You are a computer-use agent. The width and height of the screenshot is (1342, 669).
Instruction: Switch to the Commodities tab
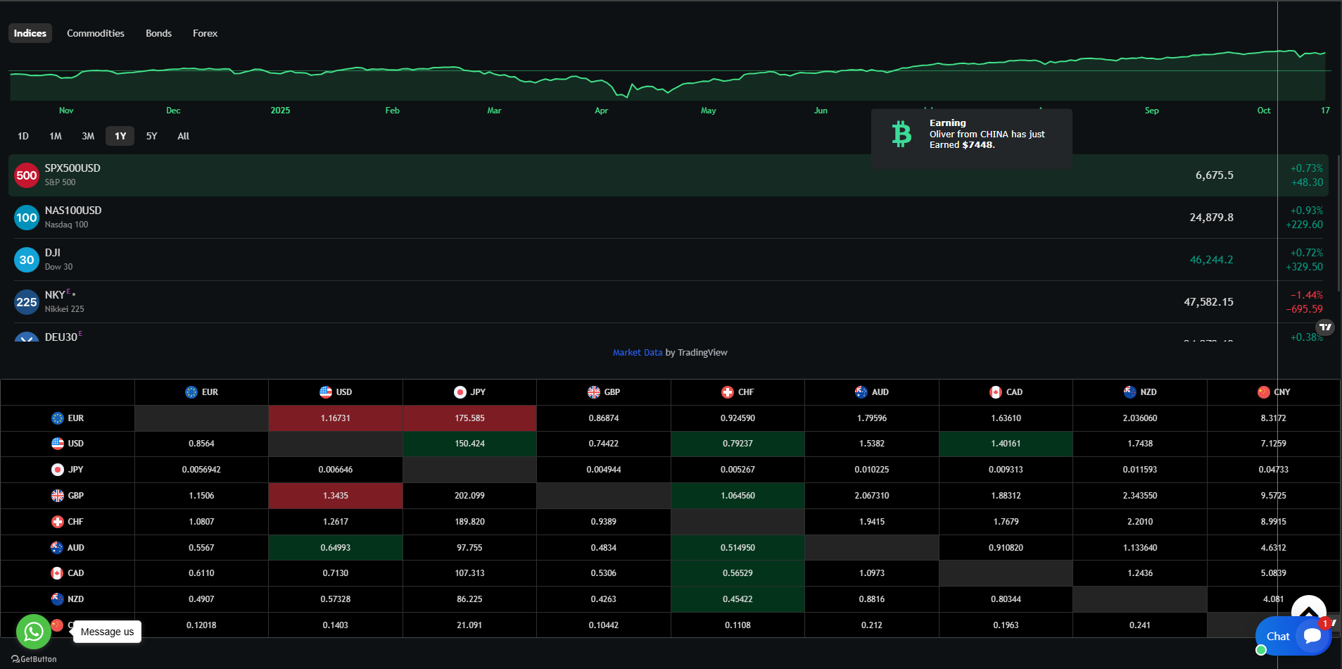pyautogui.click(x=96, y=33)
